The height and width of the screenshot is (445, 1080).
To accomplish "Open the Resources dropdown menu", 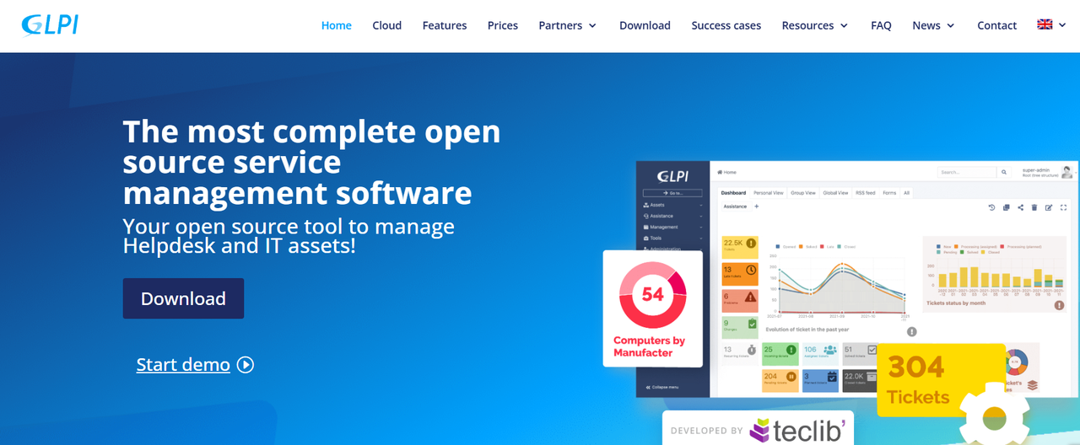I will pyautogui.click(x=815, y=25).
